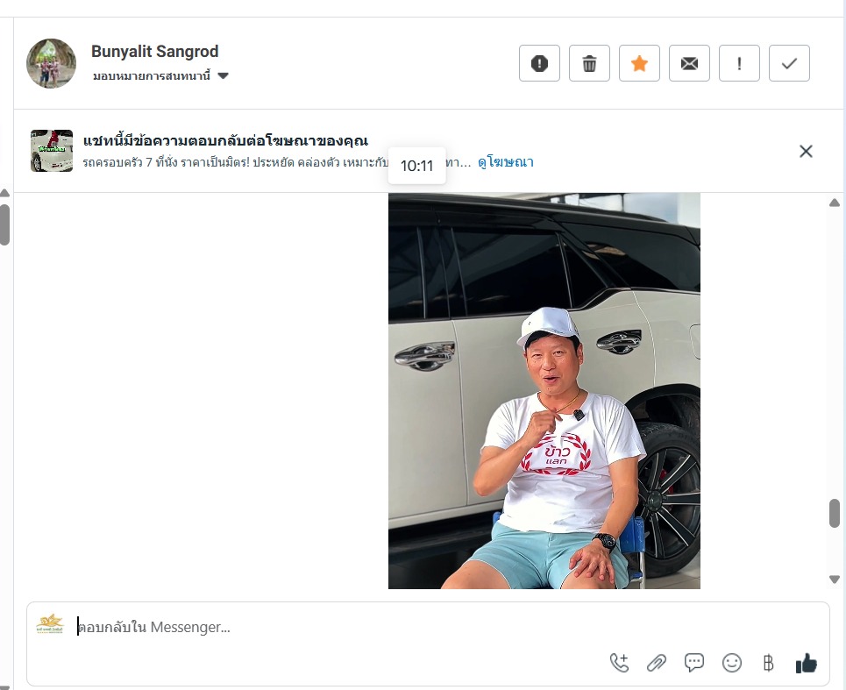
Task: Toggle the orange star follow-up icon
Action: (x=639, y=64)
